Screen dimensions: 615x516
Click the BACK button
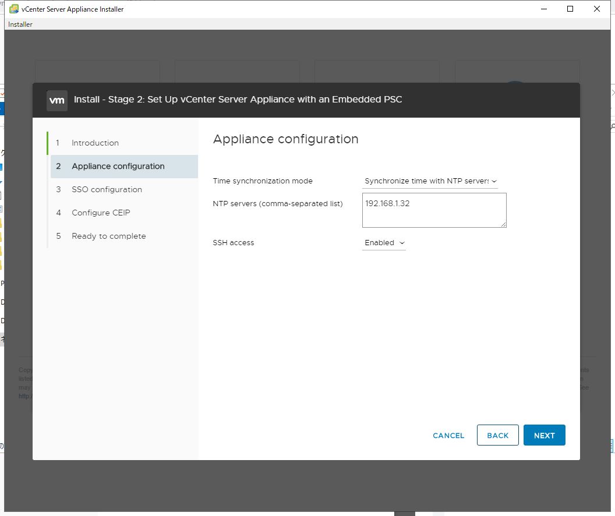tap(497, 435)
